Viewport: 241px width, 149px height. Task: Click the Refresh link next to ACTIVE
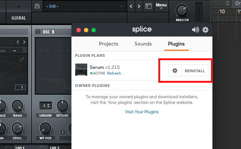tap(114, 73)
